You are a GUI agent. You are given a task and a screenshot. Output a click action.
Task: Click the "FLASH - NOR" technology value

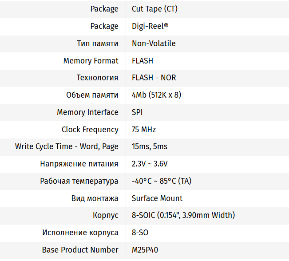point(154,78)
